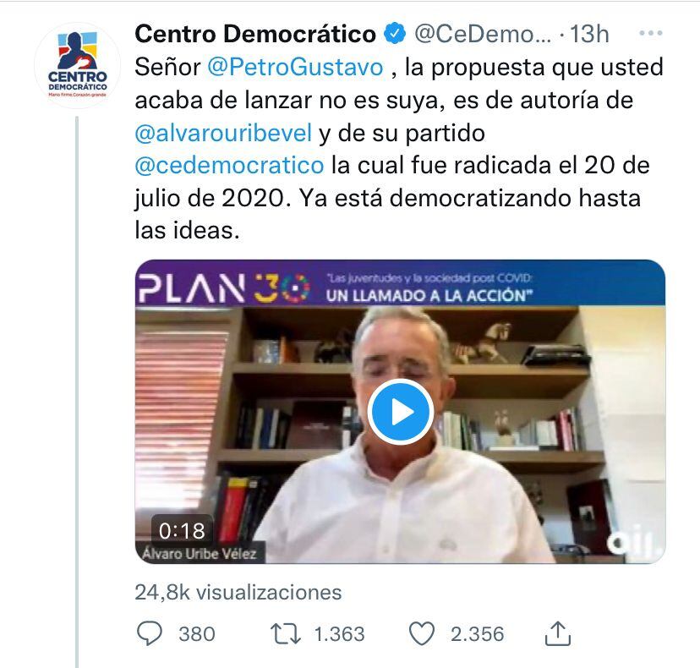Screen dimensions: 700x668
Task: Click the Centro Democrático display name
Action: click(x=255, y=34)
